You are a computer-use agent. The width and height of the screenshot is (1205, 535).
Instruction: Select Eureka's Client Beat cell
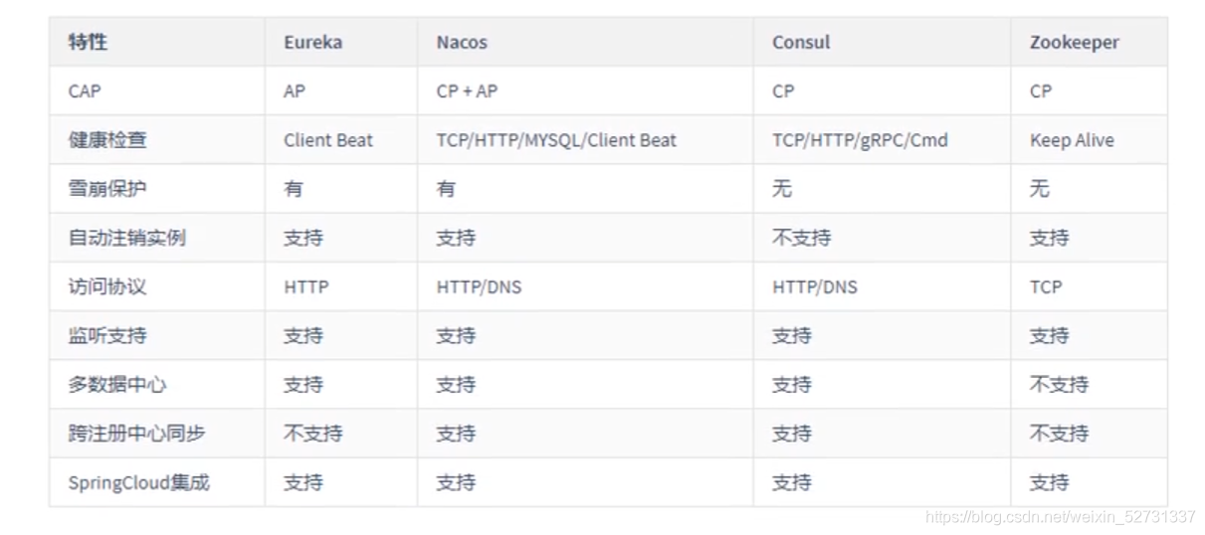[x=328, y=140]
